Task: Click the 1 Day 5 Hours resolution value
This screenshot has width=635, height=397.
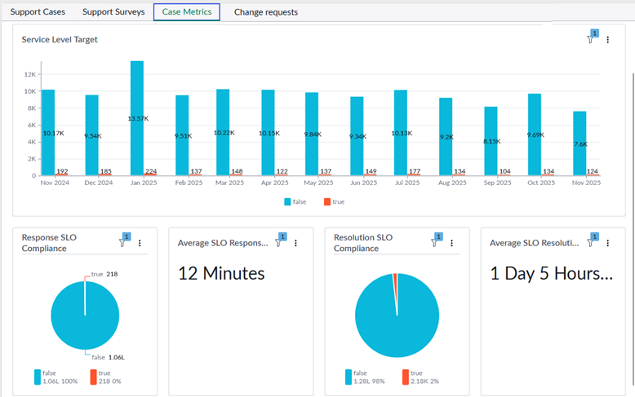Action: (551, 274)
